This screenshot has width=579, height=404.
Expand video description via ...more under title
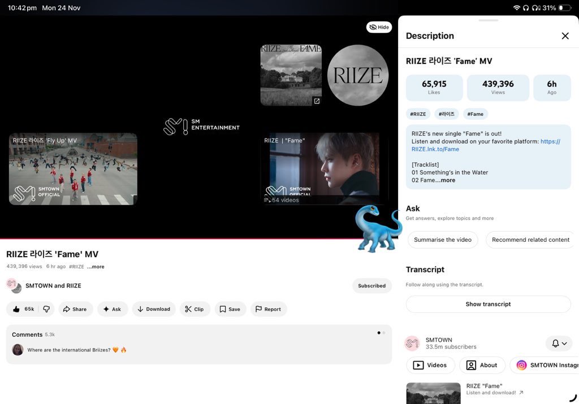[96, 267]
